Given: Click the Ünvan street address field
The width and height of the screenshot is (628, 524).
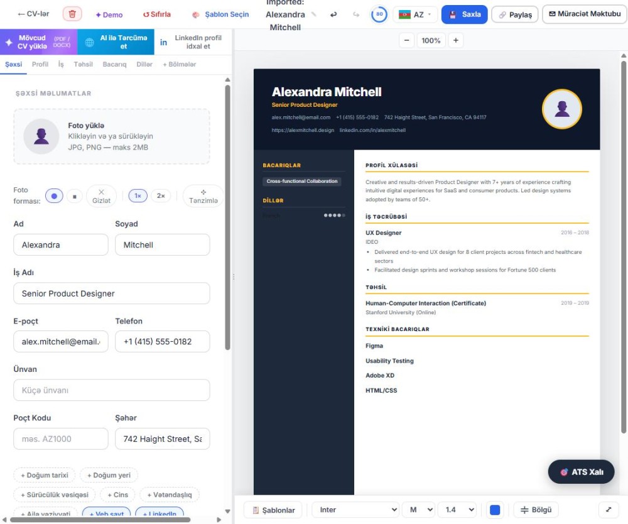Looking at the screenshot, I should [112, 390].
